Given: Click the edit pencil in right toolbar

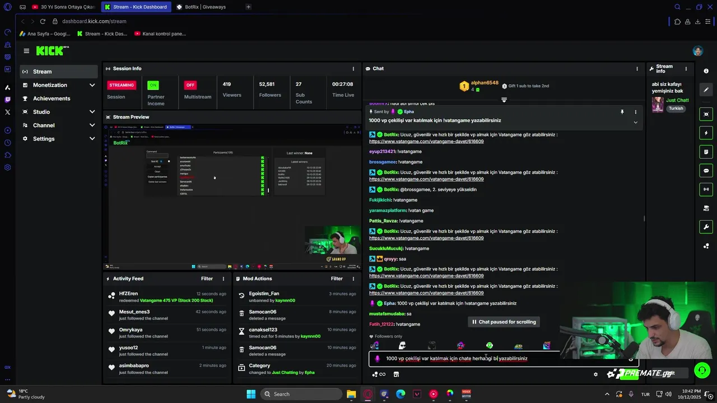Looking at the screenshot, I should (706, 90).
